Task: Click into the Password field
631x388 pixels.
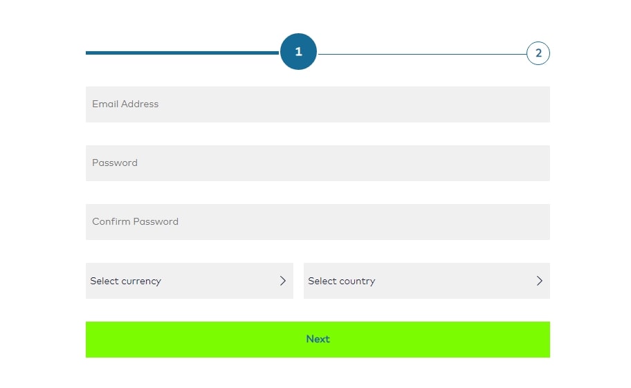Action: (x=318, y=163)
